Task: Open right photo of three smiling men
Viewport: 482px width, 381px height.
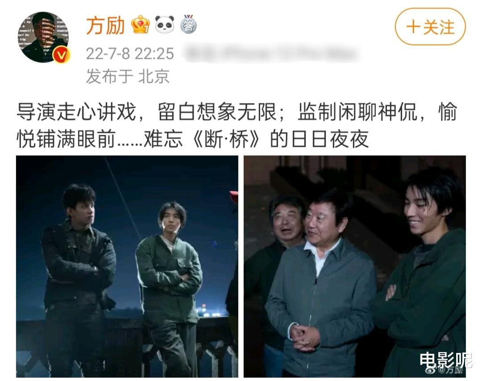Action: click(x=355, y=266)
